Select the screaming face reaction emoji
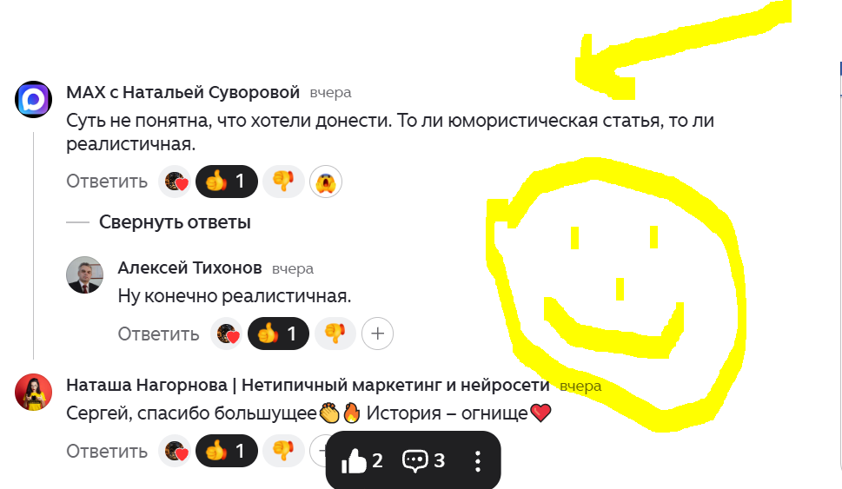This screenshot has width=842, height=489. 325,182
